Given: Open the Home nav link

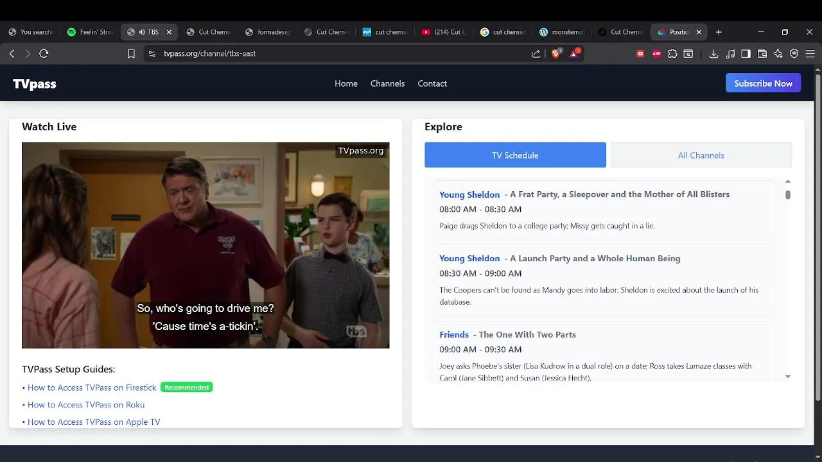Looking at the screenshot, I should coord(346,83).
